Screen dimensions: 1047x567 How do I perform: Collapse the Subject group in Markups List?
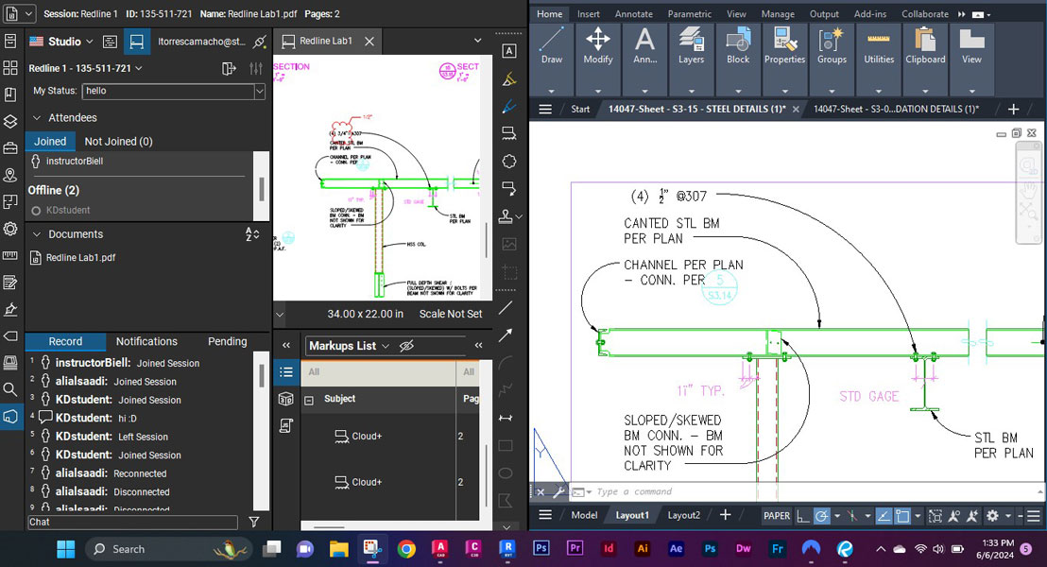(309, 400)
